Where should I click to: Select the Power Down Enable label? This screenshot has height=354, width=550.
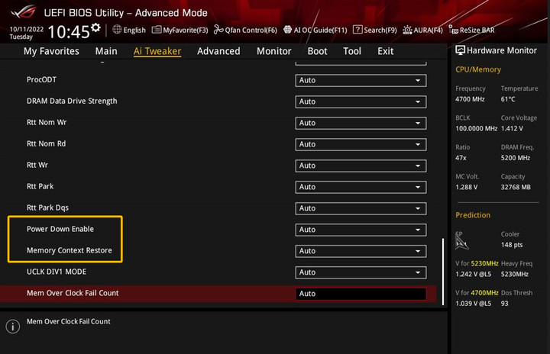[60, 229]
